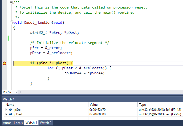Select the Watch 1 tab
This screenshot has height=126, width=183.
(31, 123)
